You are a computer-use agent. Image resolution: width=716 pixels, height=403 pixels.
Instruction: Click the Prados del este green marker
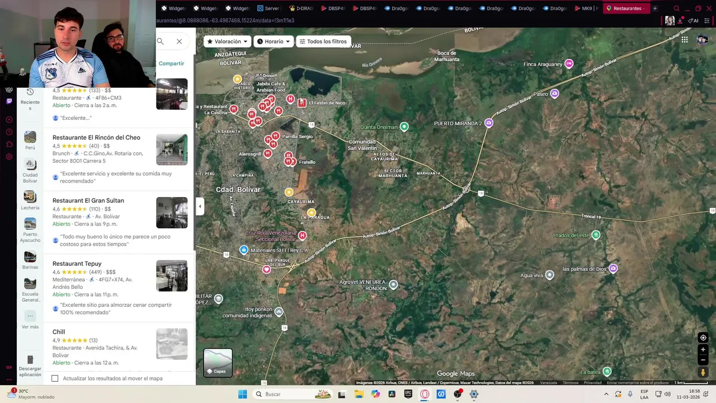(x=596, y=235)
